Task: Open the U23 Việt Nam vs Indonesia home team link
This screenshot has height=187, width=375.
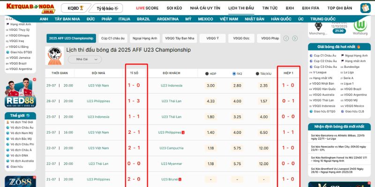Action: pyautogui.click(x=98, y=86)
